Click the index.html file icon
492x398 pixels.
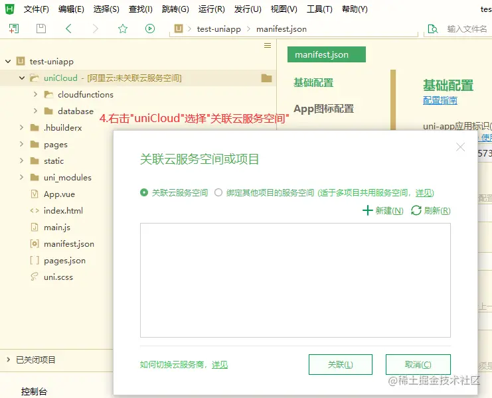tap(35, 210)
